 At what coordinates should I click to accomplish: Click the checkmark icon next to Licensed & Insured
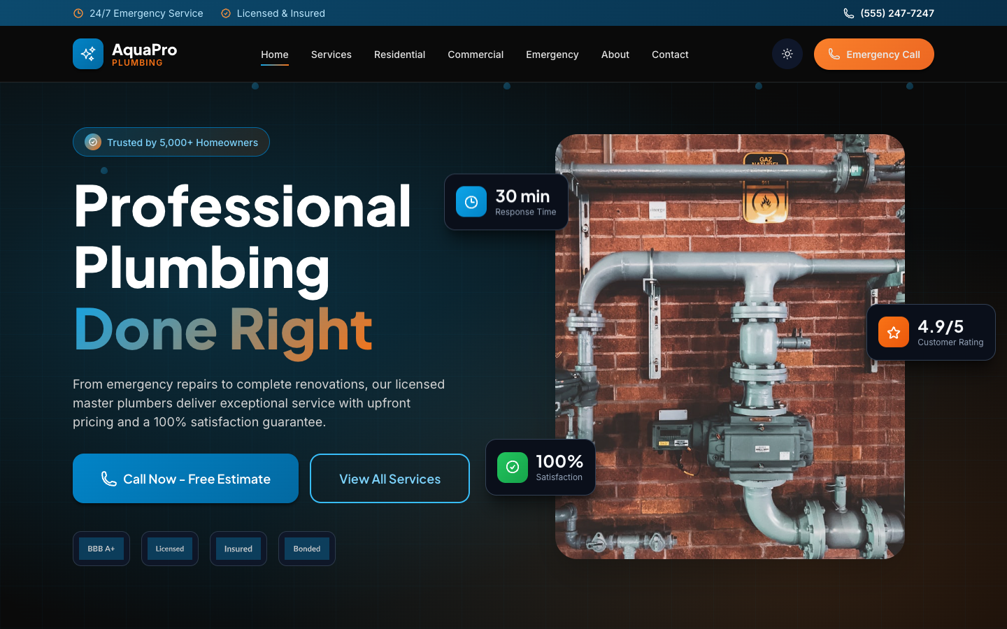point(225,13)
